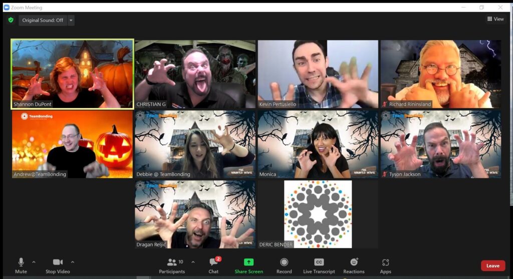Image resolution: width=513 pixels, height=279 pixels.
Task: Open the Chat panel
Action: (x=213, y=265)
